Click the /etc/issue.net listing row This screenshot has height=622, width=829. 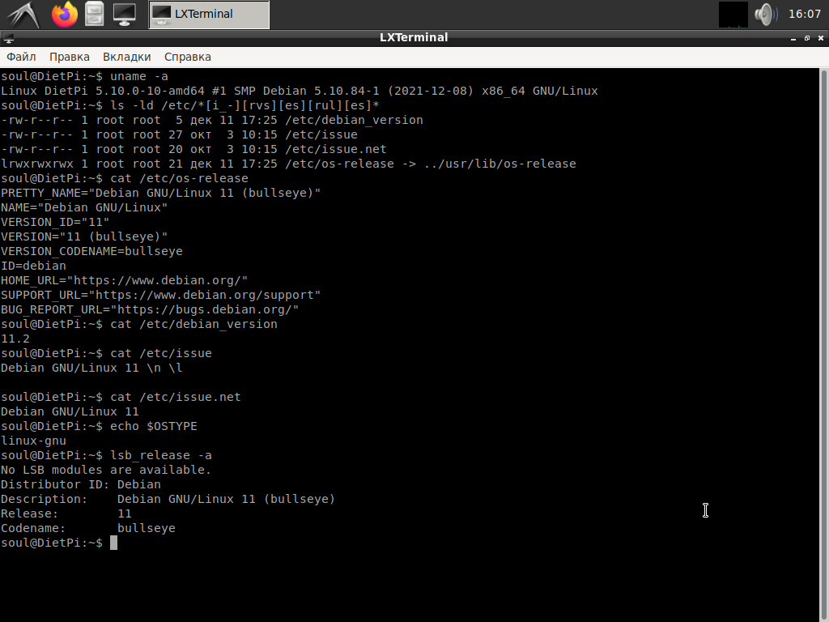193,149
